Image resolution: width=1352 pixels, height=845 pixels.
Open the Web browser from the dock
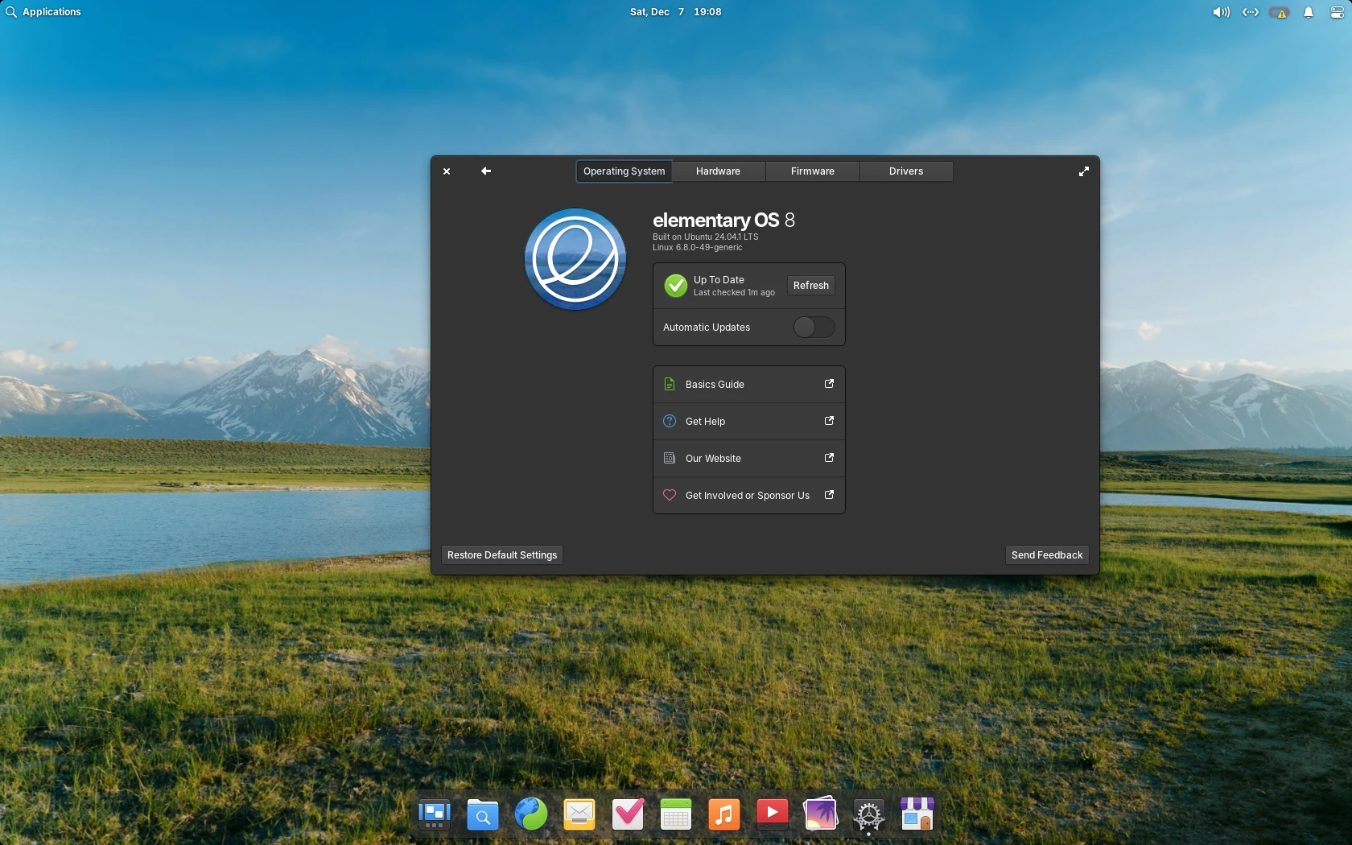(x=530, y=814)
